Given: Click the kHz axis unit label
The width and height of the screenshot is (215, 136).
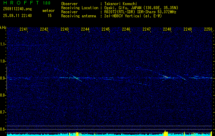Looking at the screenshot, I should (3, 28).
